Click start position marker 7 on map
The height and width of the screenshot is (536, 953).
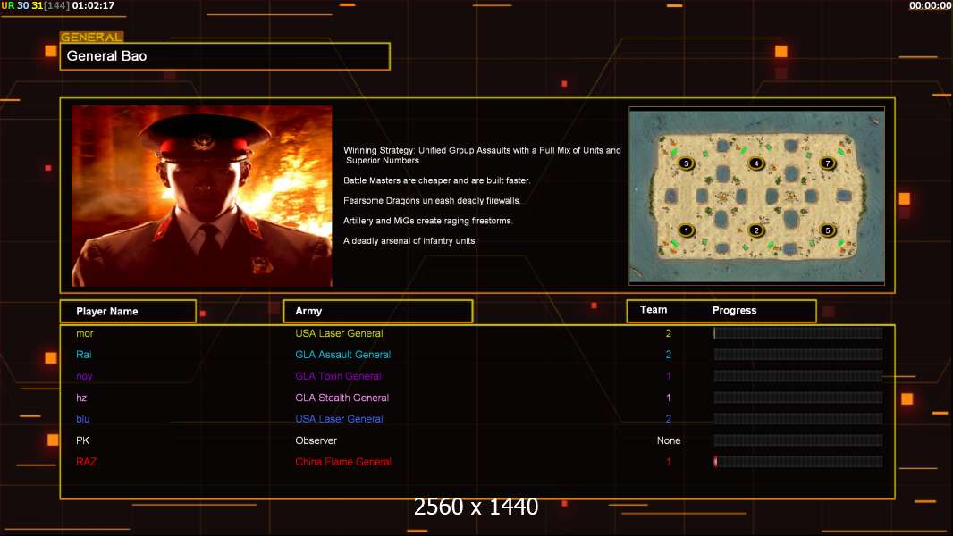827,163
